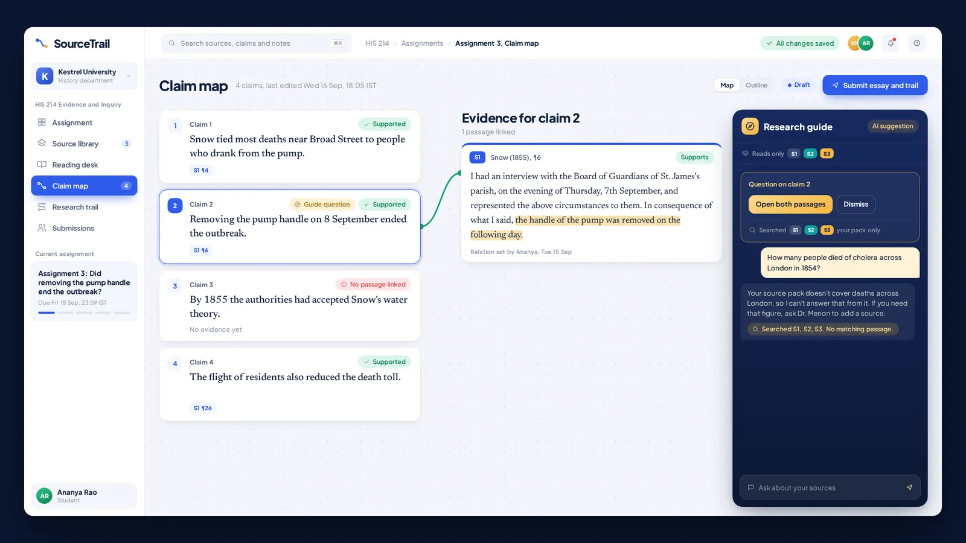Click the Reading desk book icon
The height and width of the screenshot is (543, 966).
(42, 165)
